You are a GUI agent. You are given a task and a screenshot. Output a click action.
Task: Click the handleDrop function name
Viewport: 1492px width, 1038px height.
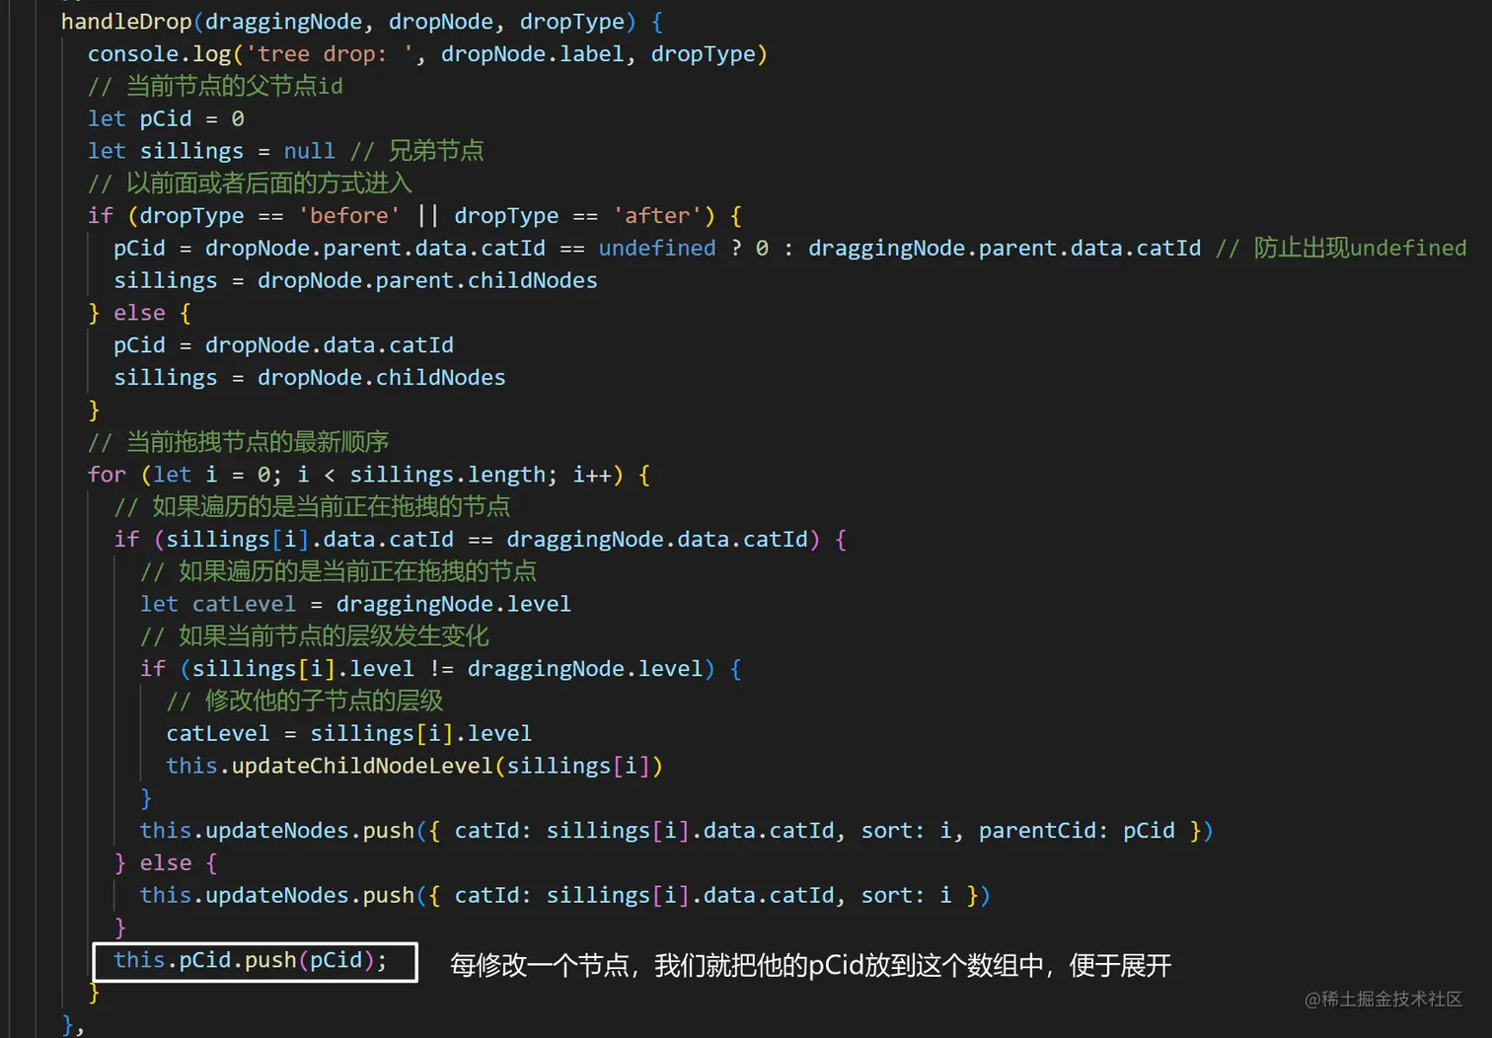click(125, 21)
